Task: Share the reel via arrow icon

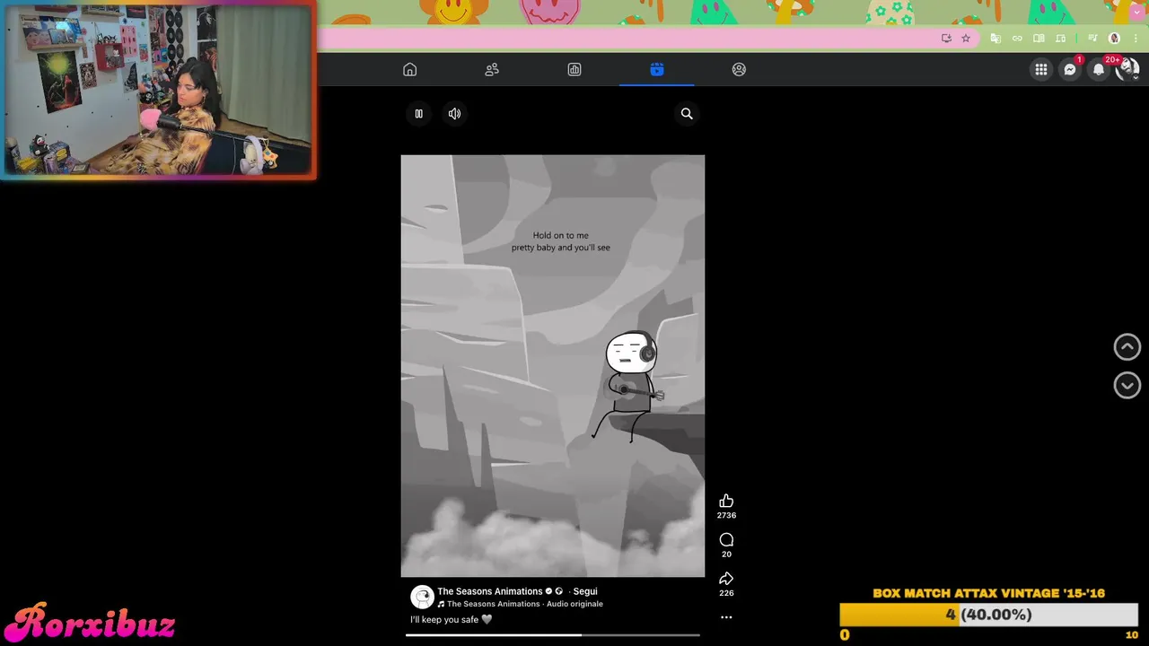Action: (x=726, y=579)
